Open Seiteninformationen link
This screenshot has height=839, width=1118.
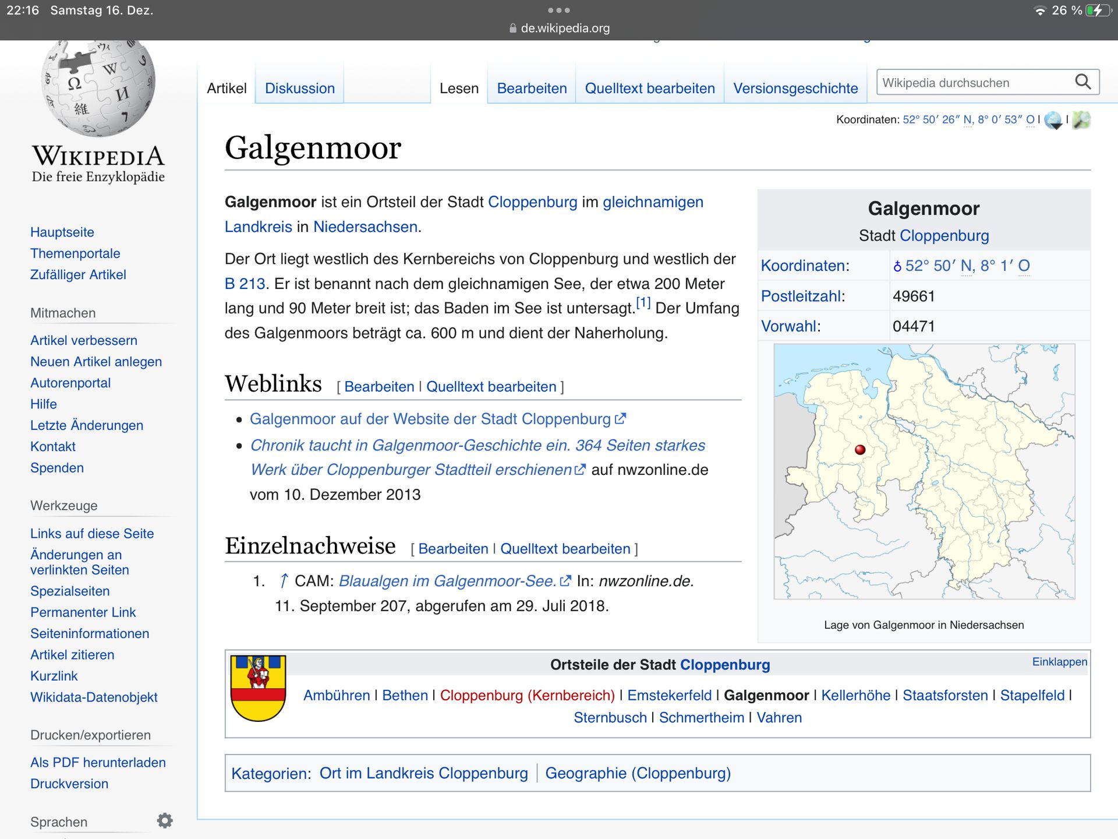pyautogui.click(x=90, y=634)
